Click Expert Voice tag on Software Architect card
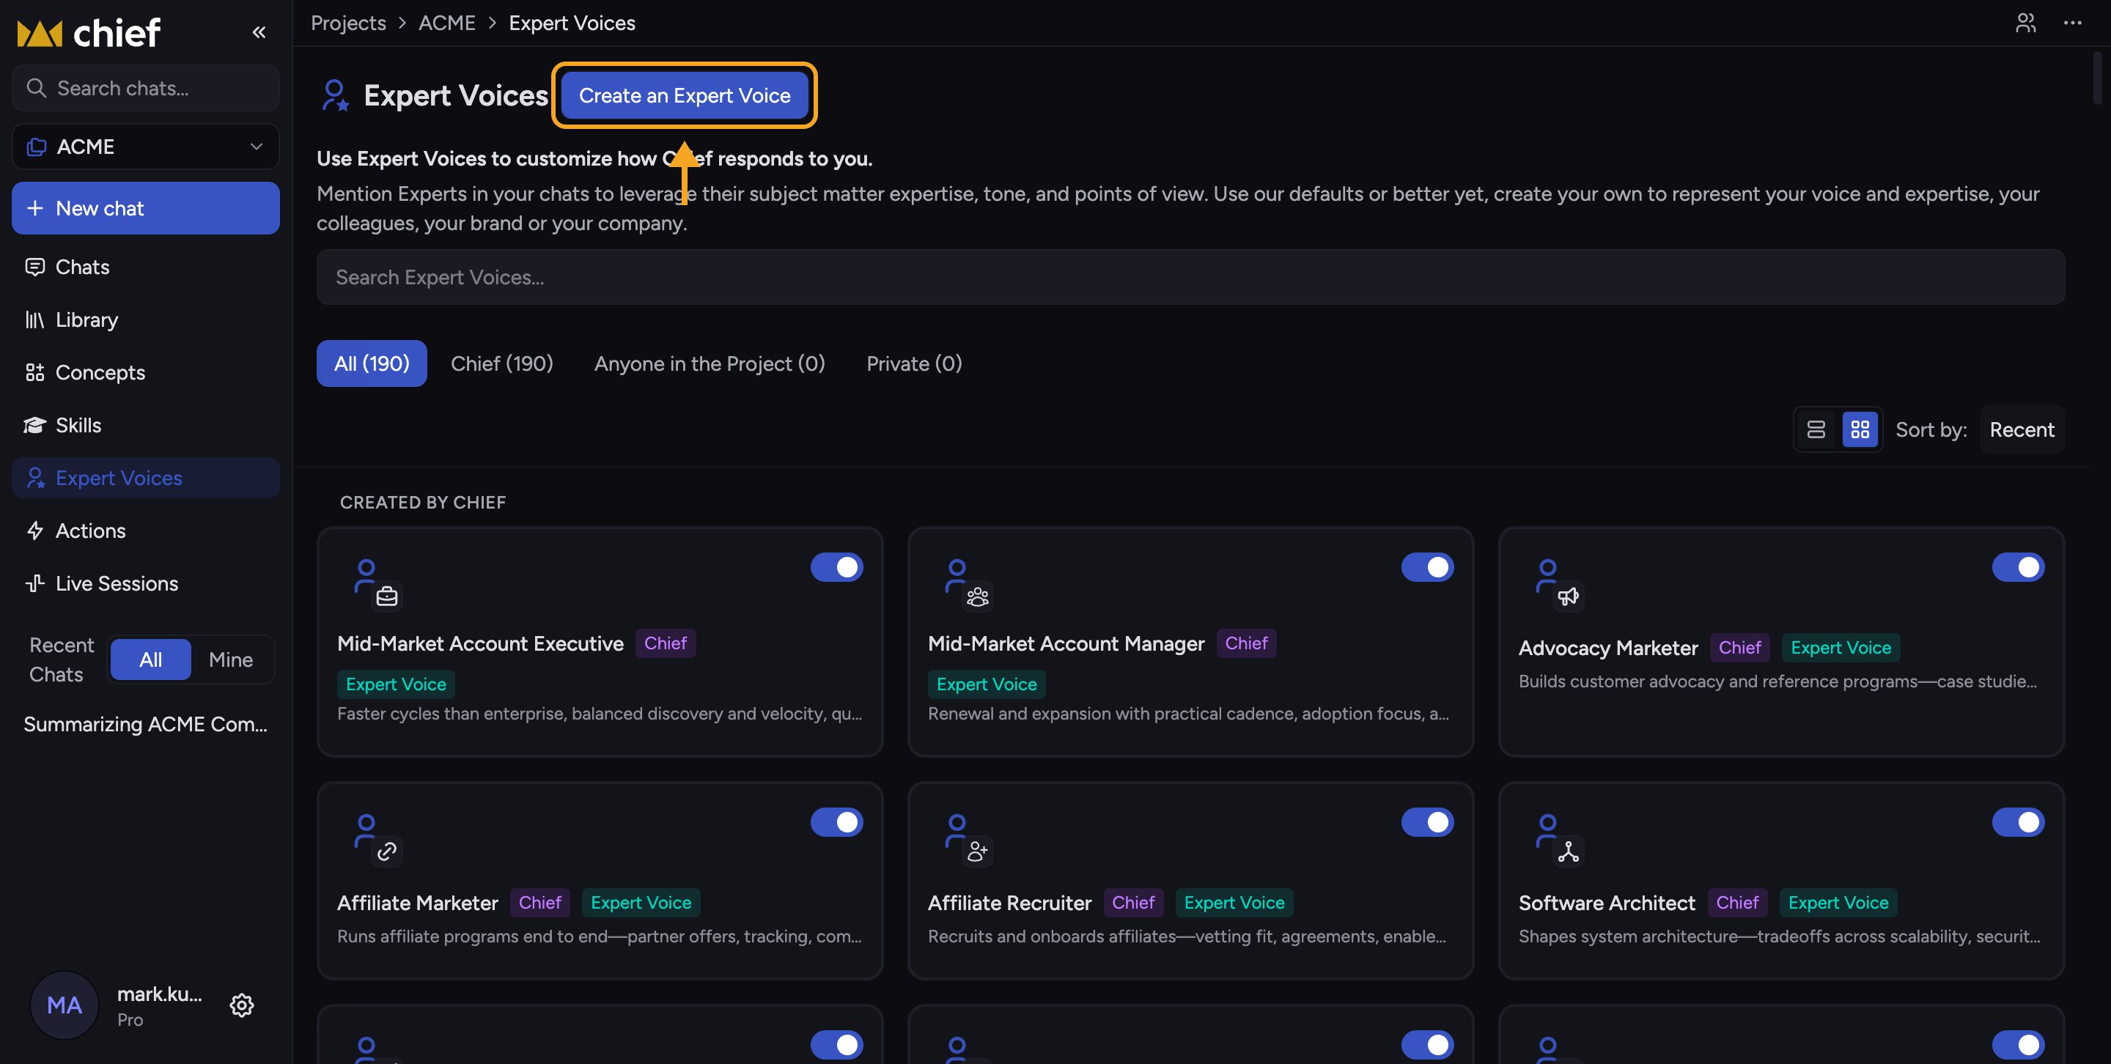 tap(1838, 903)
